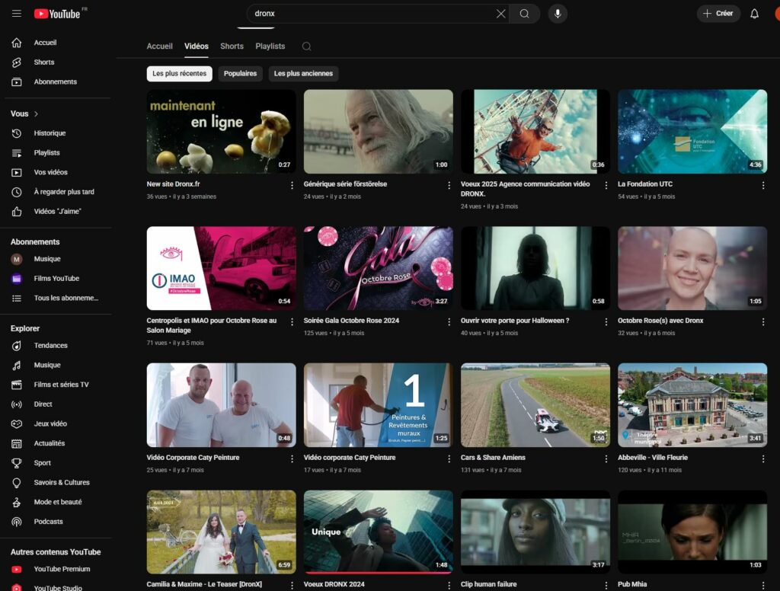Switch to the channel Shorts tab

click(x=232, y=46)
